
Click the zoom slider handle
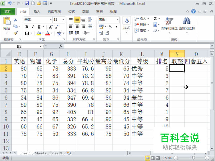click(x=194, y=158)
